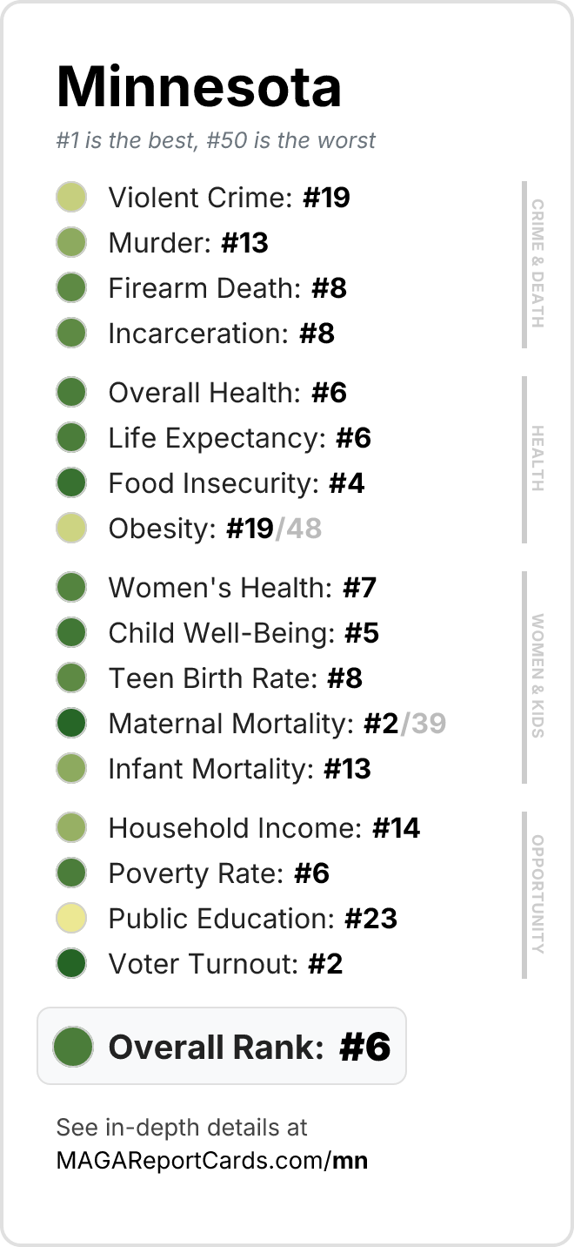Click the Incarceration #8 row
Image resolution: width=574 pixels, height=1247 pixels.
(196, 334)
